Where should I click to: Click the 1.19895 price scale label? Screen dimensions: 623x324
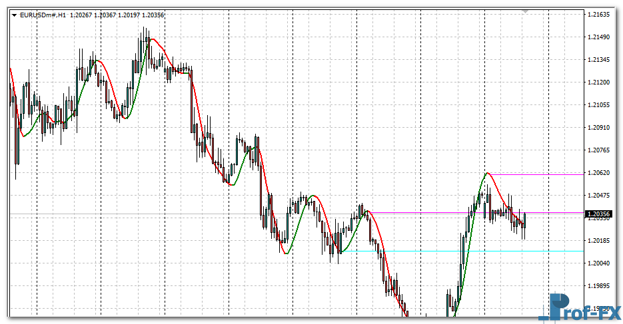click(x=600, y=285)
